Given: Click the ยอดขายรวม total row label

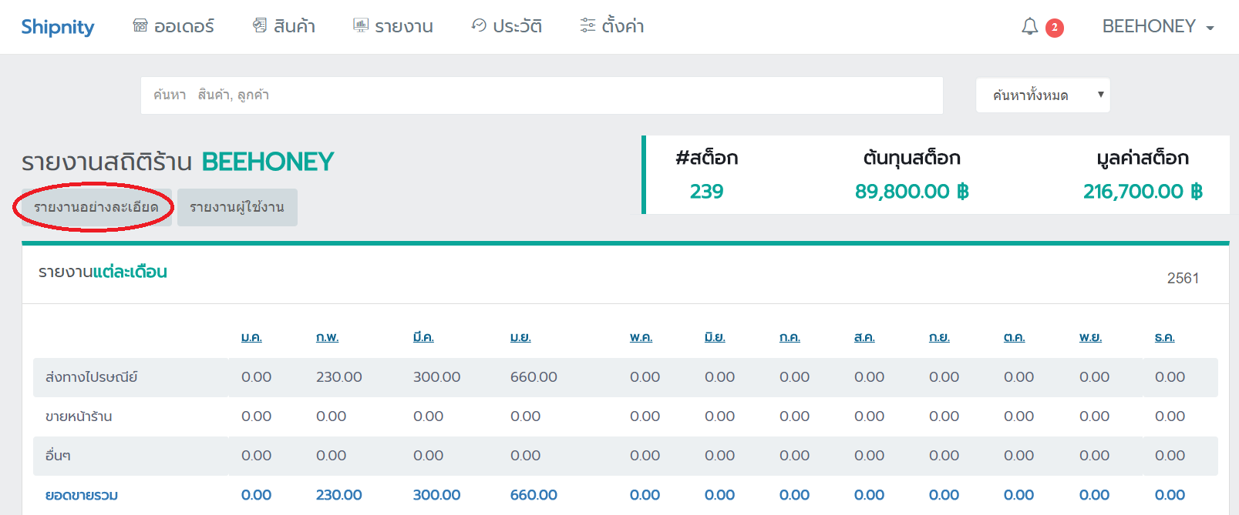Looking at the screenshot, I should [82, 495].
